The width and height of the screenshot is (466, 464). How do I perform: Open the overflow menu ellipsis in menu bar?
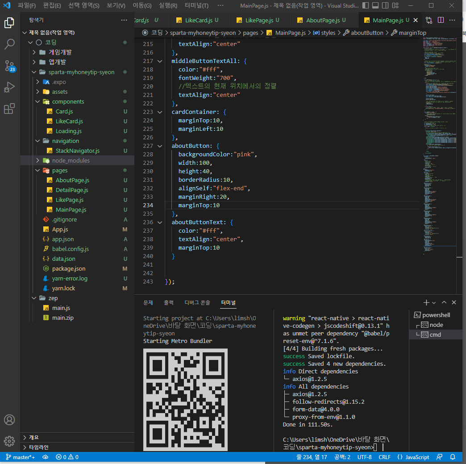pos(220,5)
